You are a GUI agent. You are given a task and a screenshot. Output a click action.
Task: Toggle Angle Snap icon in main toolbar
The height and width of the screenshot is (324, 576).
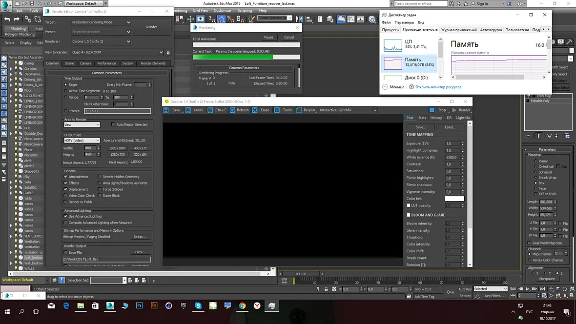point(221,19)
